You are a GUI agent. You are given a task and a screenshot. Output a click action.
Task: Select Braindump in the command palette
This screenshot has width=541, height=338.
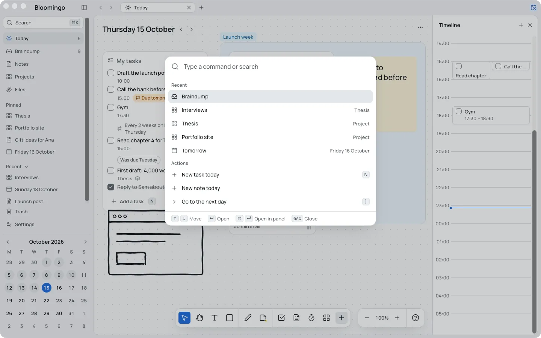point(270,97)
